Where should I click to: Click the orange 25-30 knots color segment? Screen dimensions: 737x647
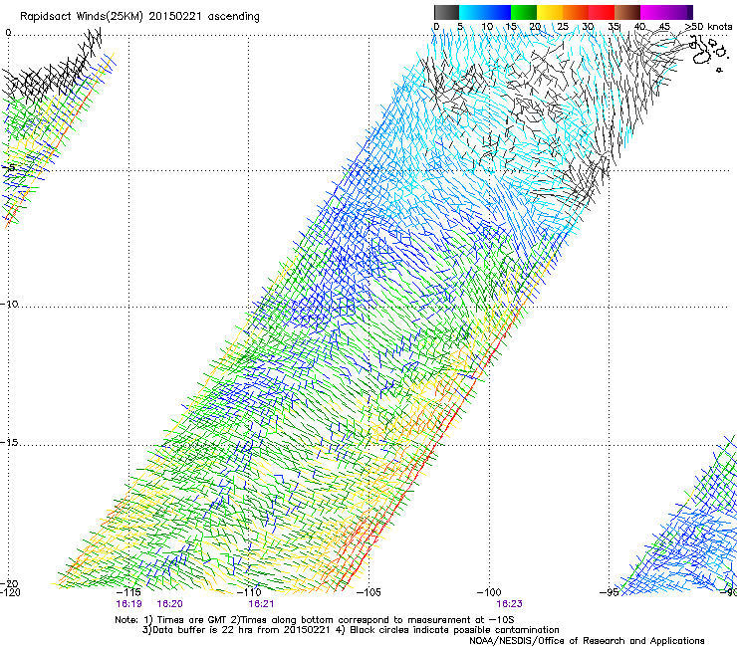tap(576, 12)
